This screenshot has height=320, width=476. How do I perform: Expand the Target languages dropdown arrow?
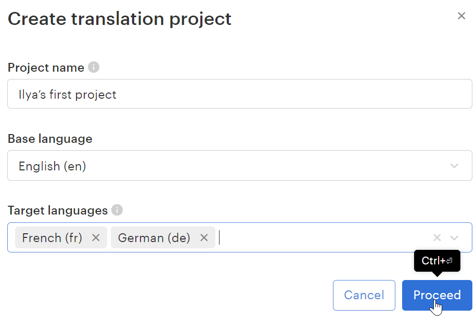455,237
